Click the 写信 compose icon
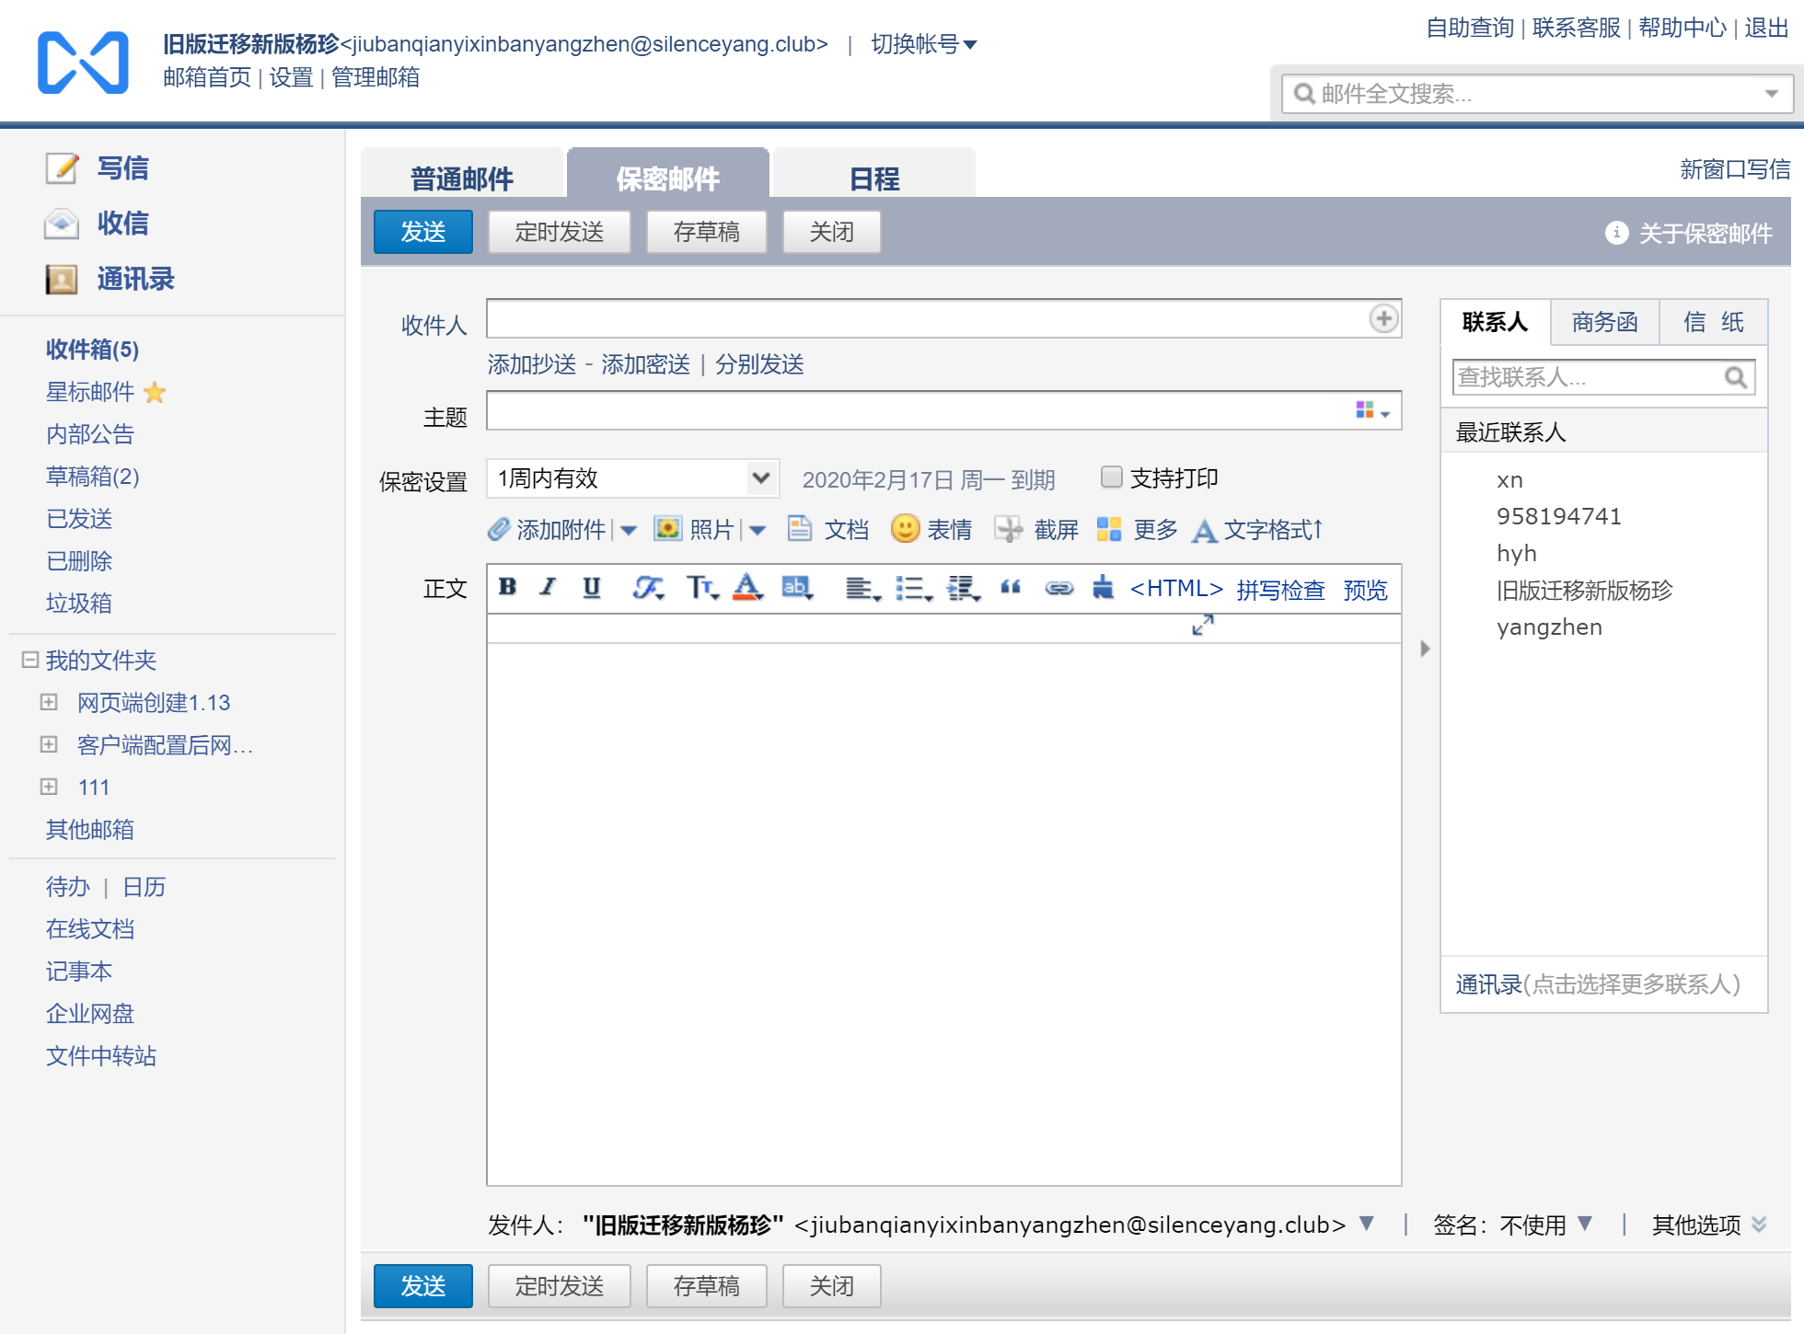The height and width of the screenshot is (1334, 1804). coord(63,168)
